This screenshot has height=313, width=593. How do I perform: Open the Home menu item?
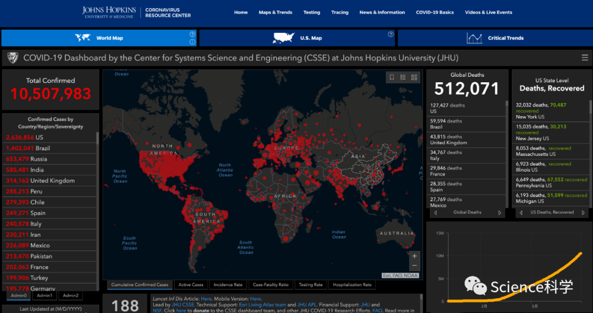click(241, 13)
